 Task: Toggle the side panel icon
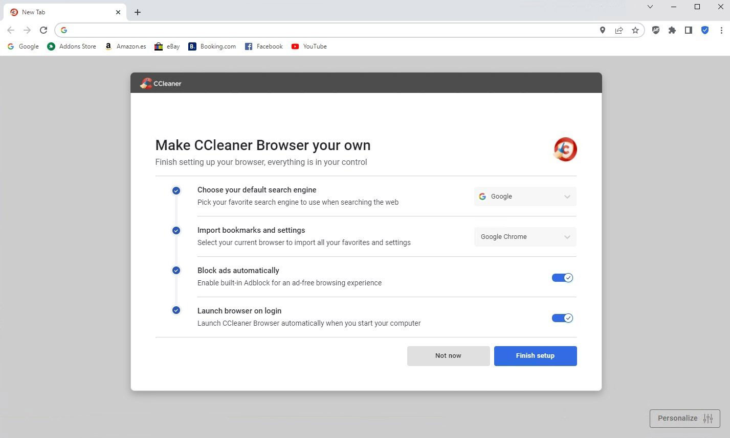click(x=689, y=30)
